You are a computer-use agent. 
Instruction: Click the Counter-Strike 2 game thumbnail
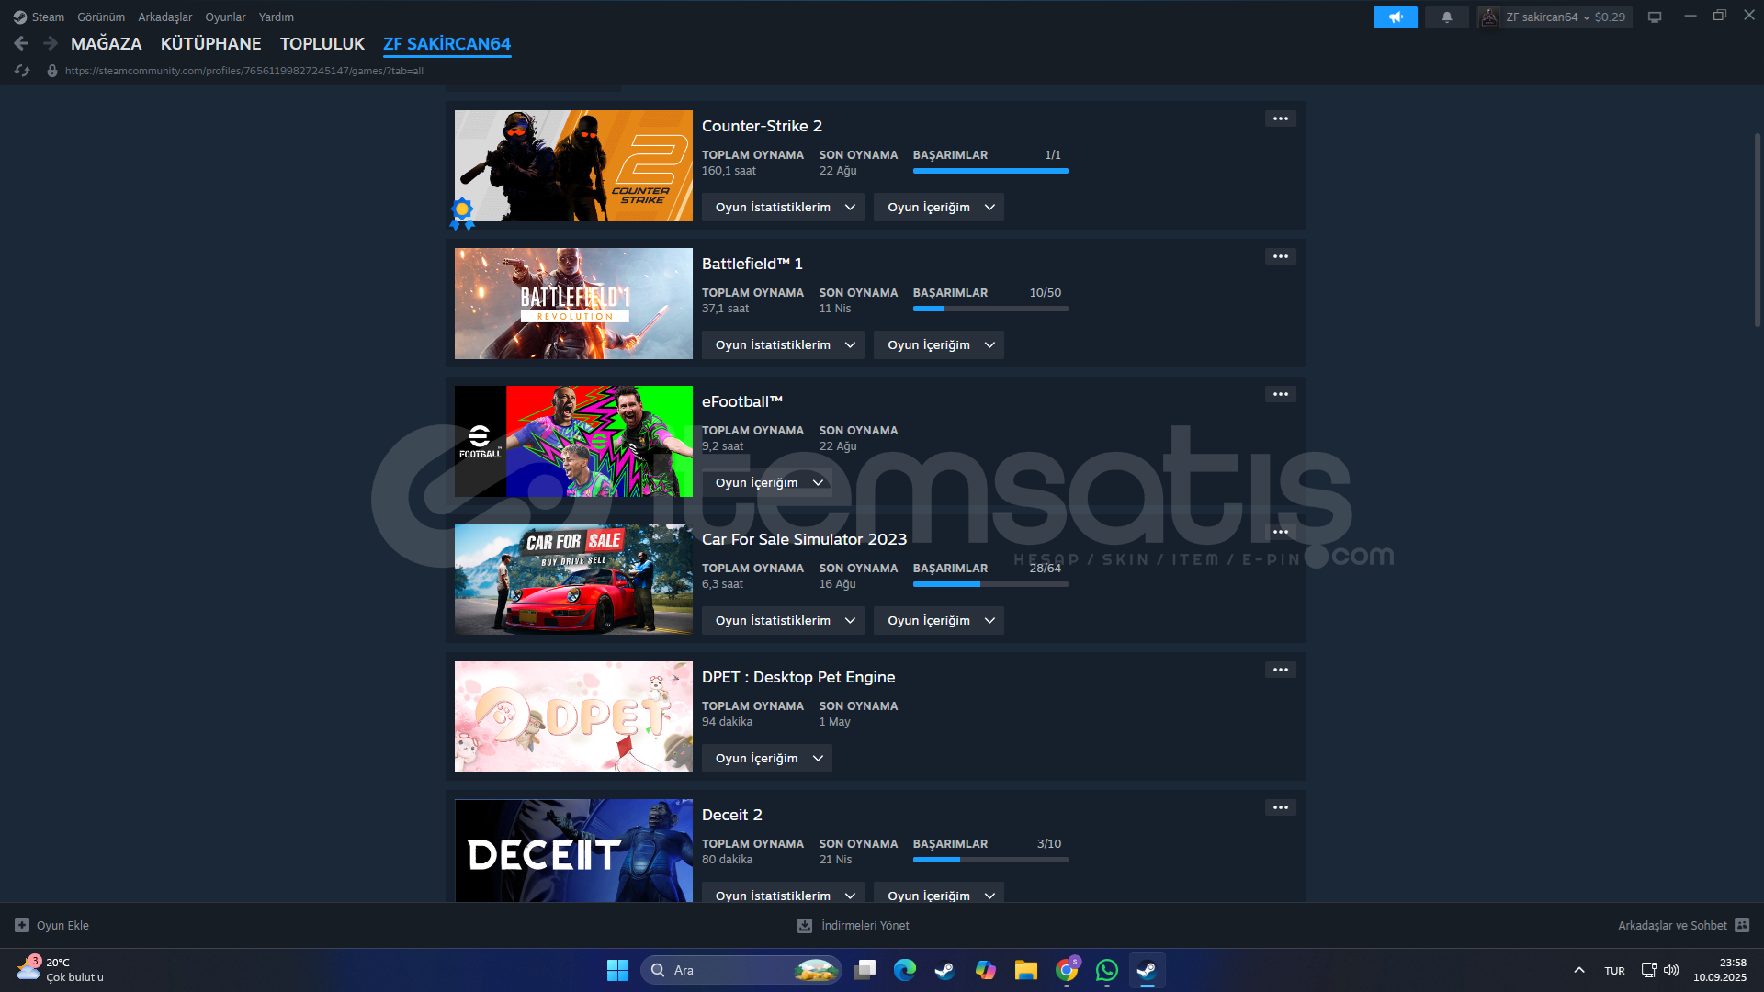573,165
